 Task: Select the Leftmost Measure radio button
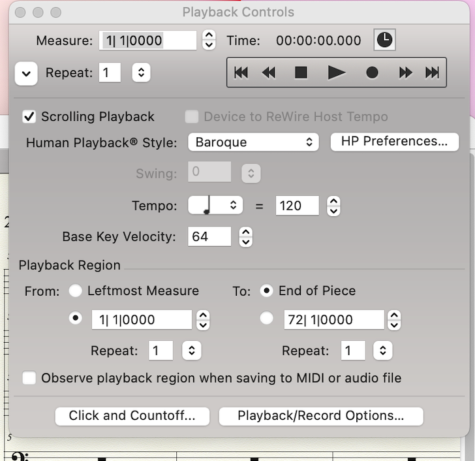point(76,291)
